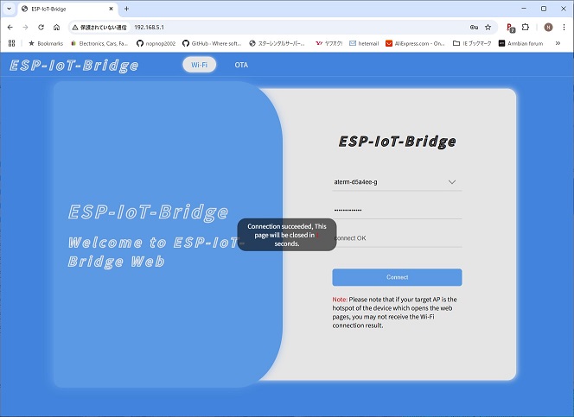Open the tab search dropdown arrow
The height and width of the screenshot is (417, 574).
10,9
